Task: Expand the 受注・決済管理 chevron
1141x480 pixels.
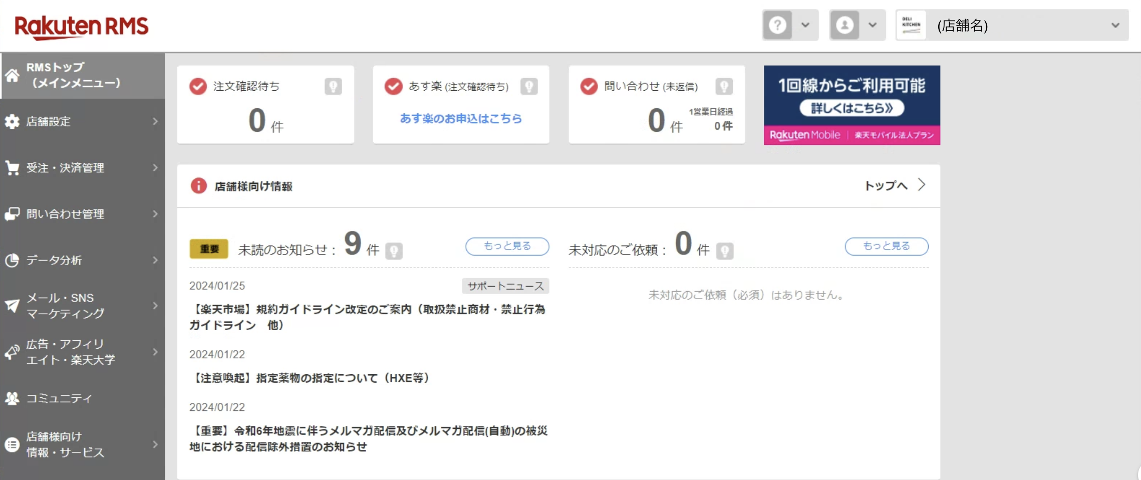Action: pyautogui.click(x=155, y=168)
